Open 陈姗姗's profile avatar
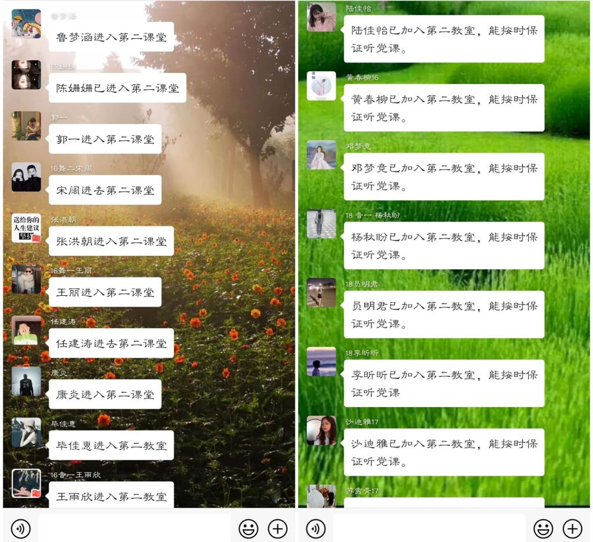This screenshot has width=593, height=542. point(26,75)
